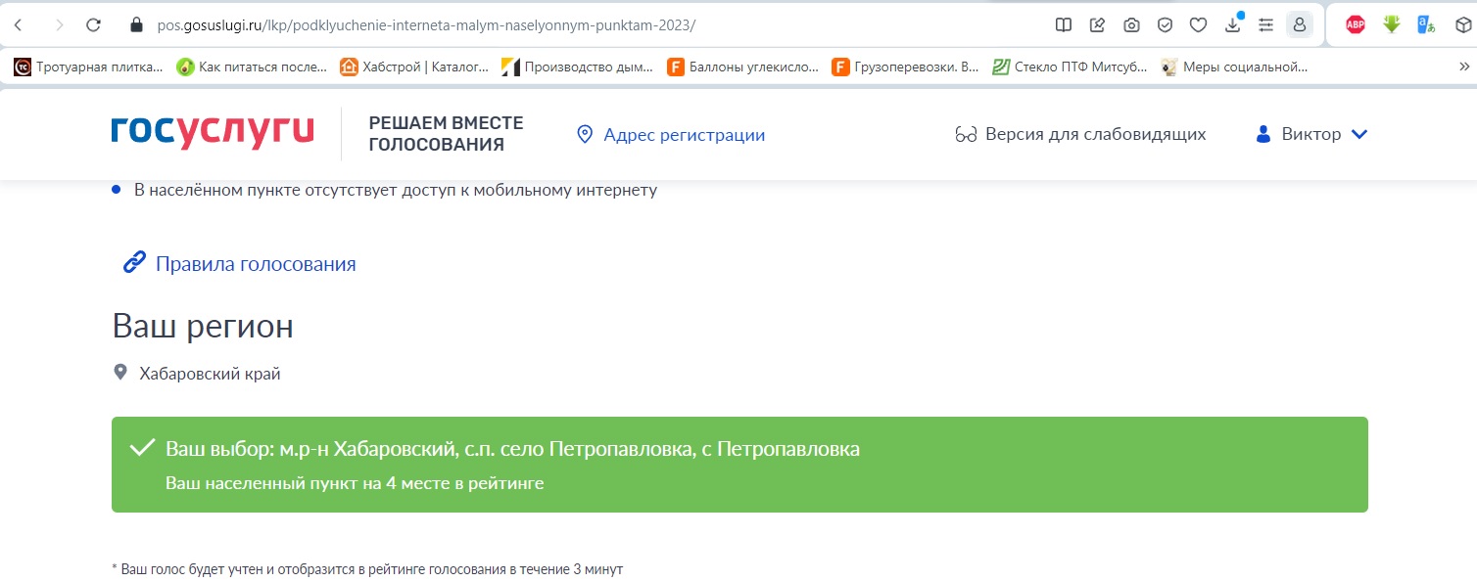1477x582 pixels.
Task: Add the page to favorites via heart icon
Action: [1199, 24]
